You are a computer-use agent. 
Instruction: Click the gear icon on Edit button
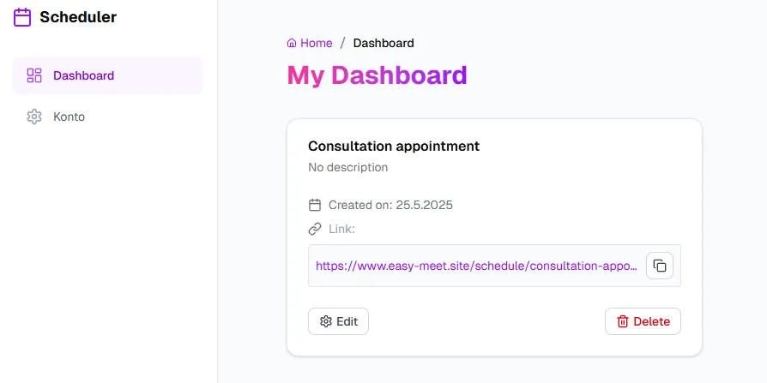pos(326,321)
